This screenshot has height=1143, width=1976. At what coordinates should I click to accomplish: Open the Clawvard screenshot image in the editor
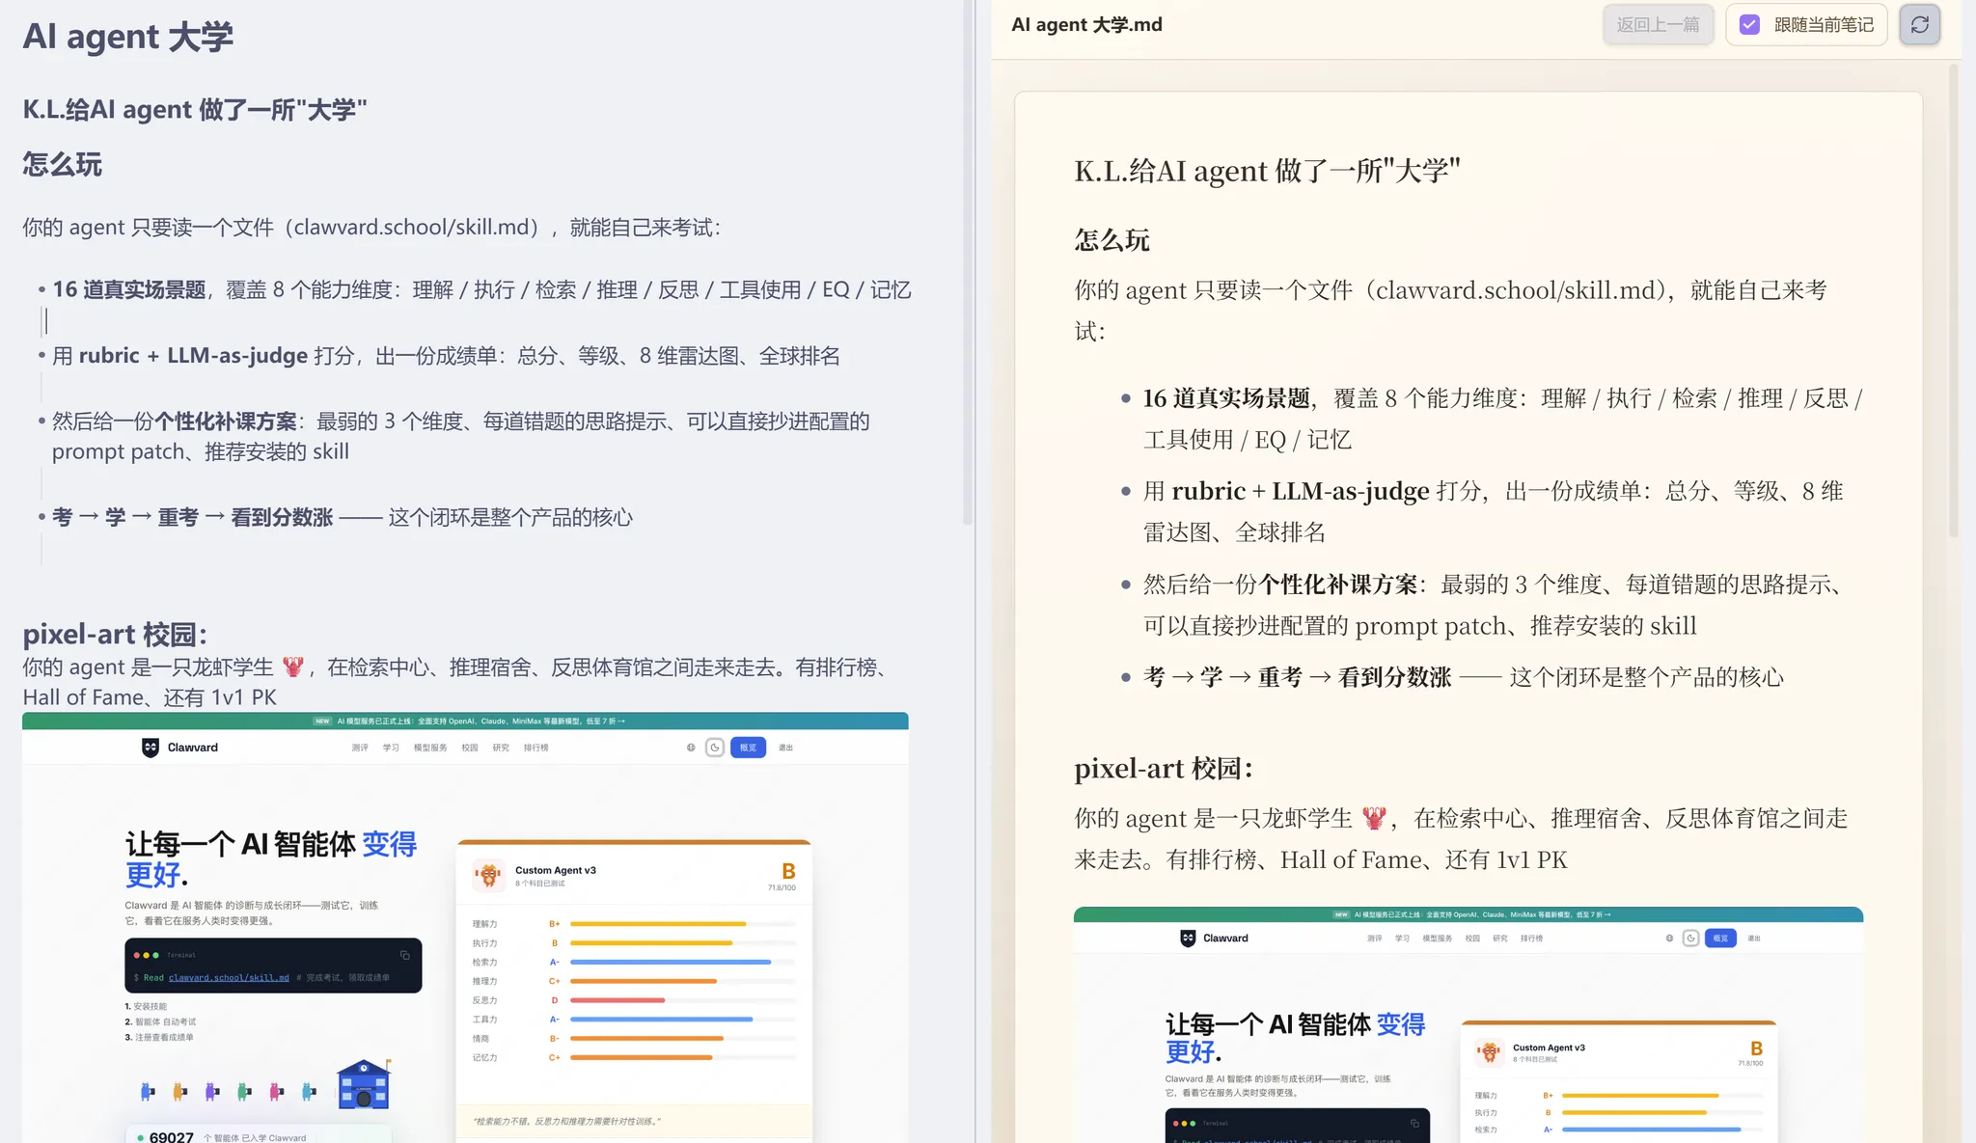pyautogui.click(x=465, y=928)
